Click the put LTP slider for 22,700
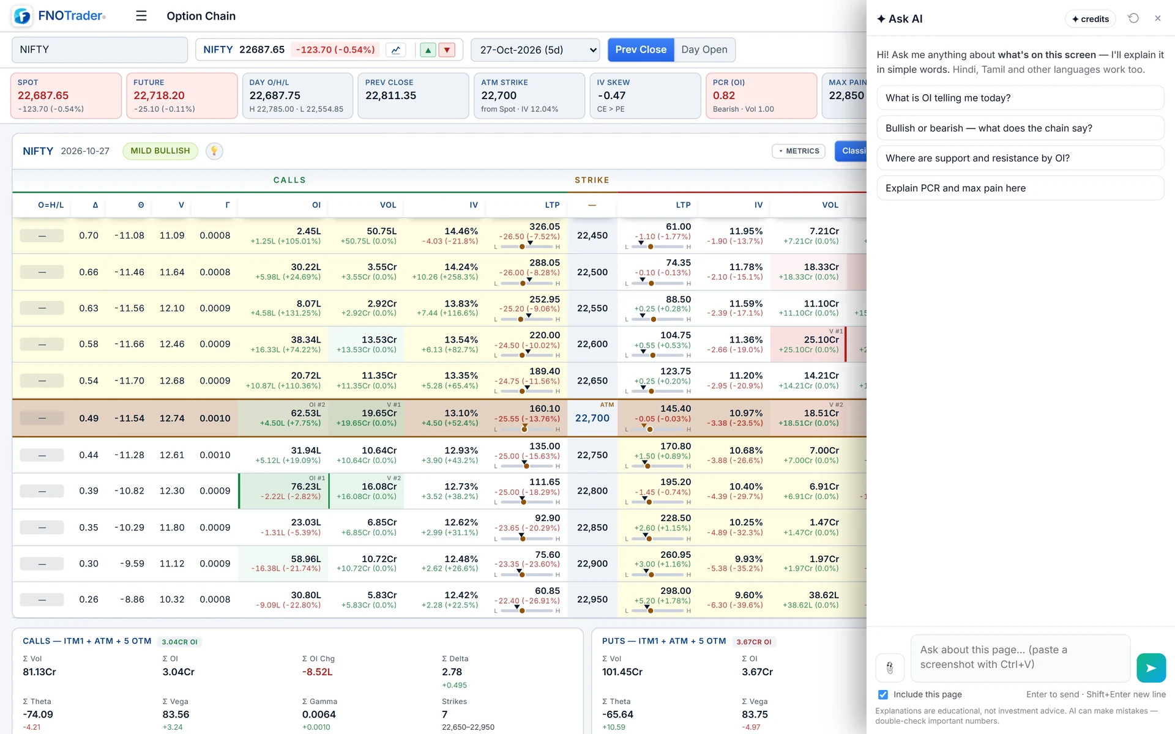The height and width of the screenshot is (734, 1175). [658, 429]
